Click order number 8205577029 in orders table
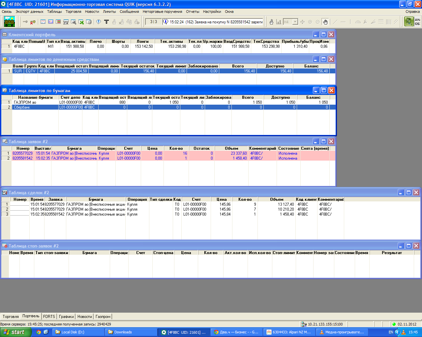422x337 pixels. point(22,153)
